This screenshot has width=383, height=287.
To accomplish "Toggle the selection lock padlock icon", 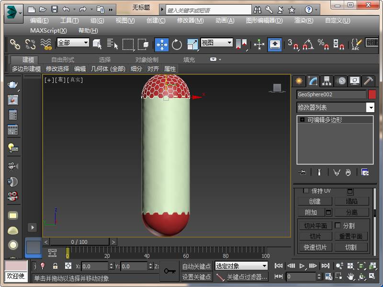I will coord(55,266).
